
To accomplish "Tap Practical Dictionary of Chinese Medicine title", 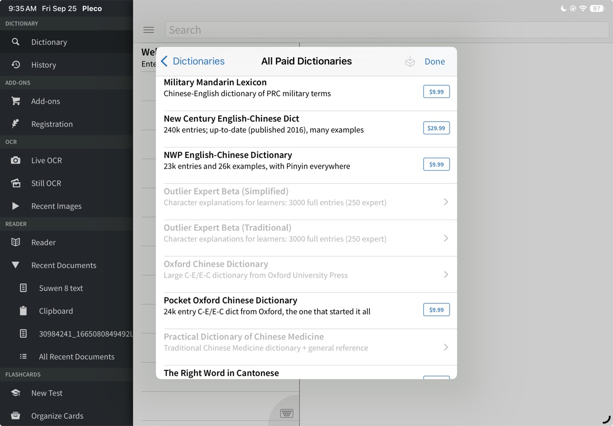I will coord(244,337).
